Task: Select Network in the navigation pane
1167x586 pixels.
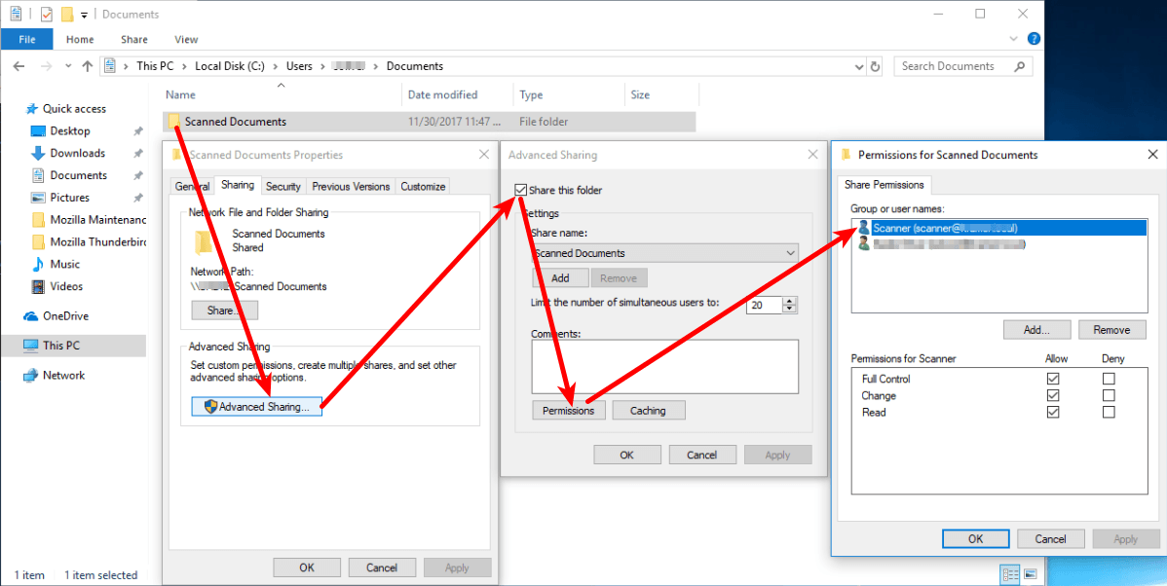Action: (x=63, y=375)
